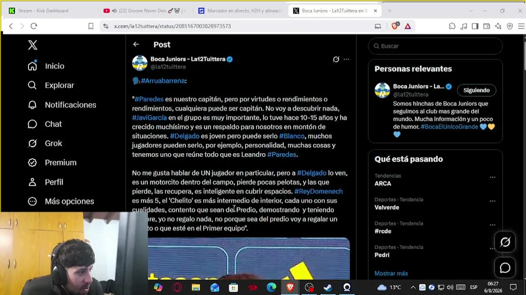This screenshot has width=526, height=295.
Task: Open Microsoft Store from the taskbar
Action: (234, 288)
